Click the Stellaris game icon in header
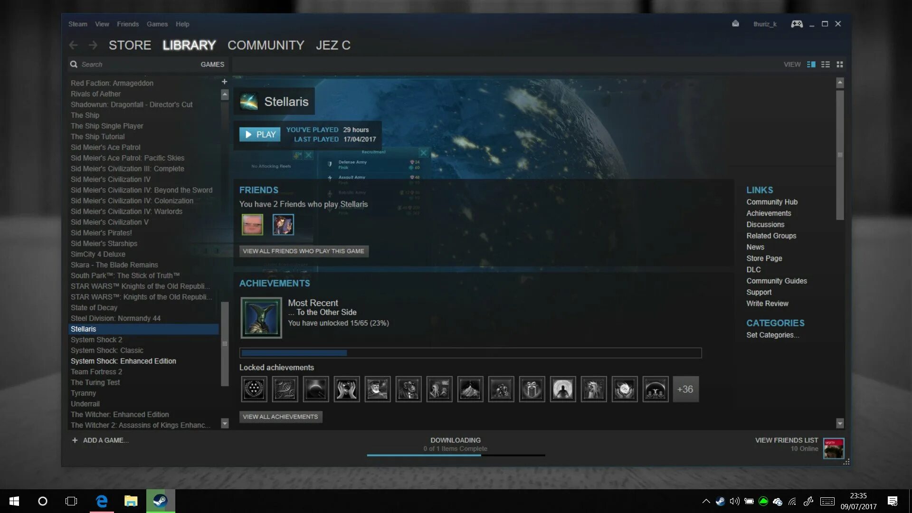 pyautogui.click(x=248, y=101)
